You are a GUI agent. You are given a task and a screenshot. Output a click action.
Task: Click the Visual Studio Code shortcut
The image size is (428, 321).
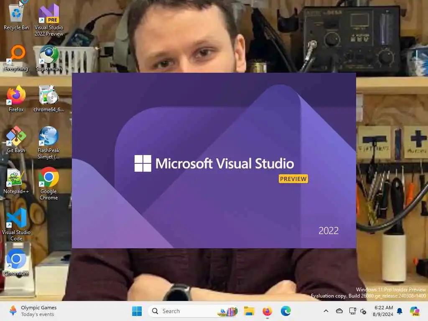16,224
